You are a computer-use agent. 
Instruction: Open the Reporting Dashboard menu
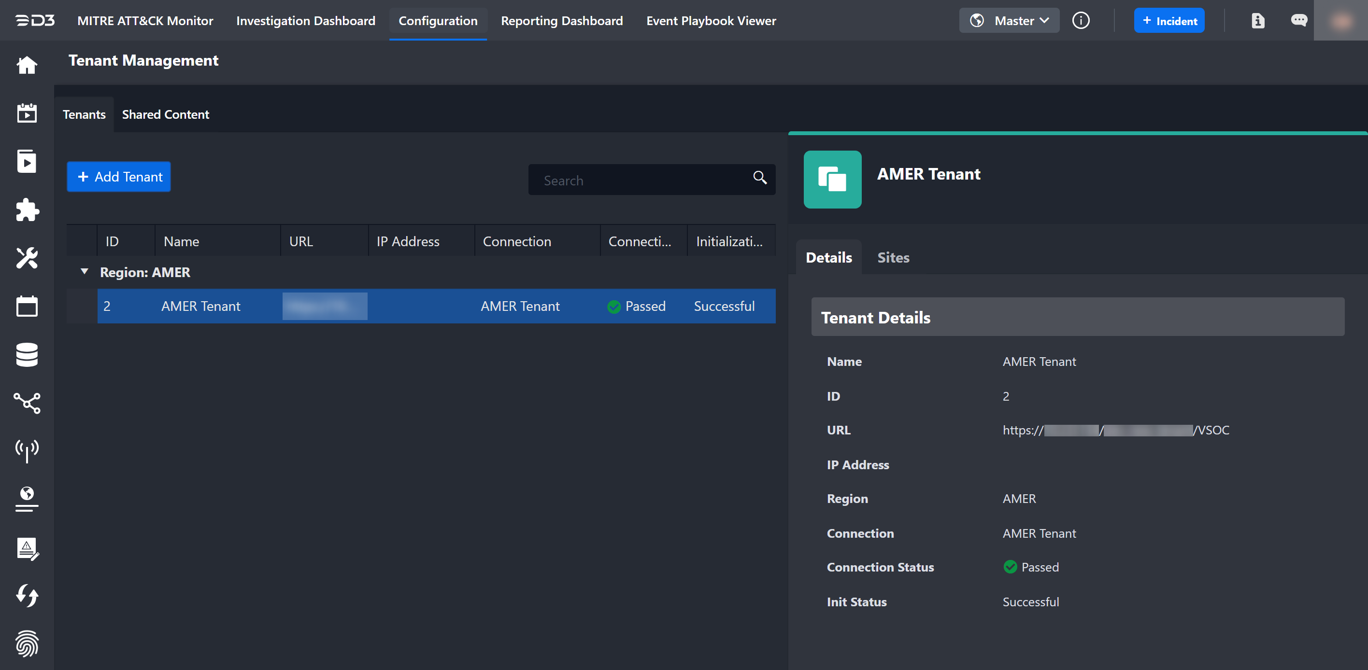click(561, 21)
